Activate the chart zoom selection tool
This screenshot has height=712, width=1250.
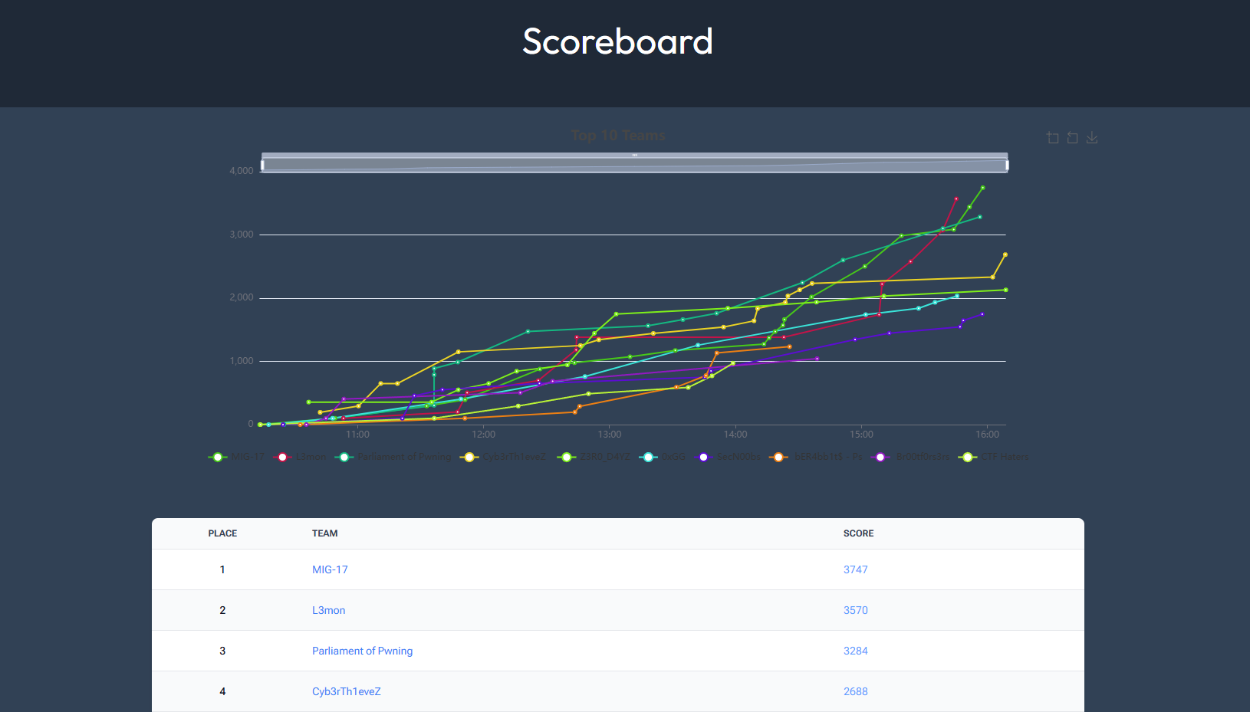1053,138
